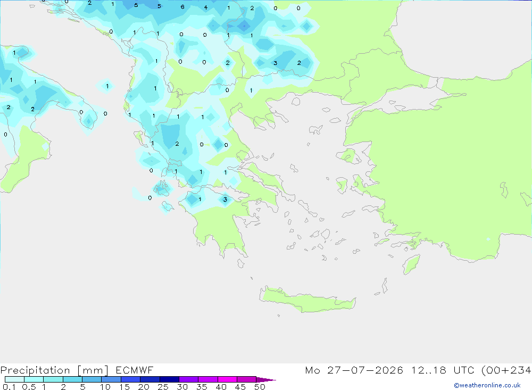The image size is (532, 390).
Task: Click the ECMWF model label
Action: [x=135, y=370]
